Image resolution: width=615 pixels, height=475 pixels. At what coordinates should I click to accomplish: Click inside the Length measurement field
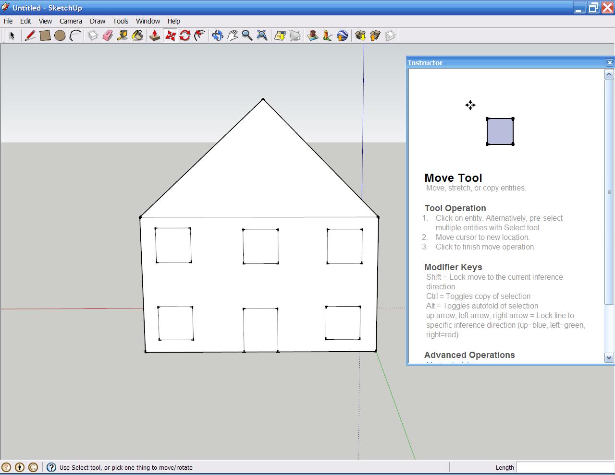coord(562,467)
